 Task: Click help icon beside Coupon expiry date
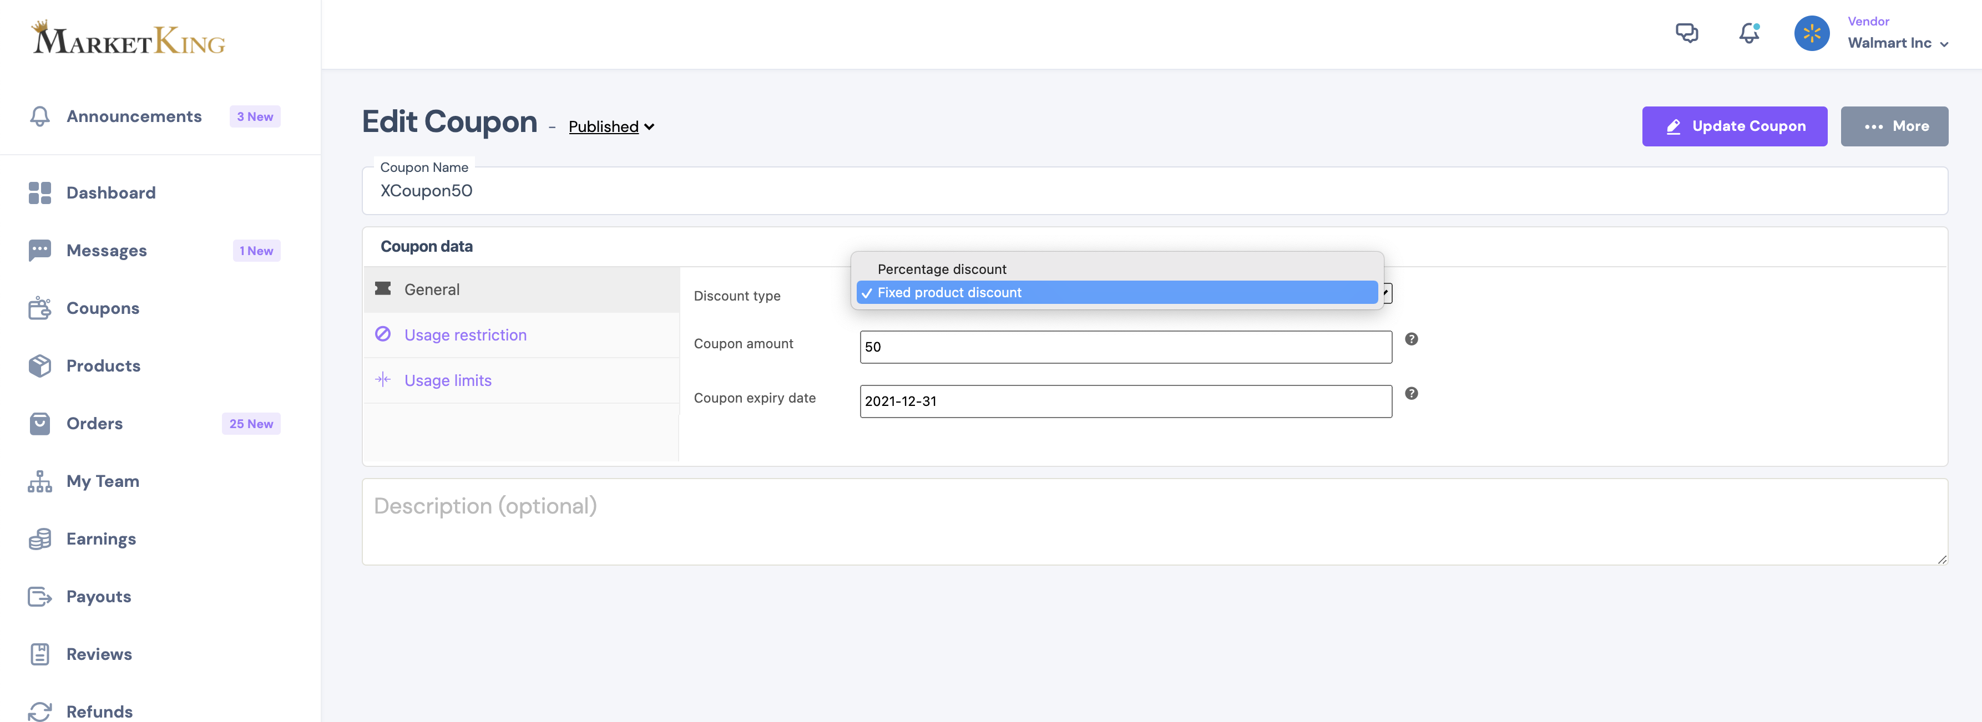(1411, 394)
